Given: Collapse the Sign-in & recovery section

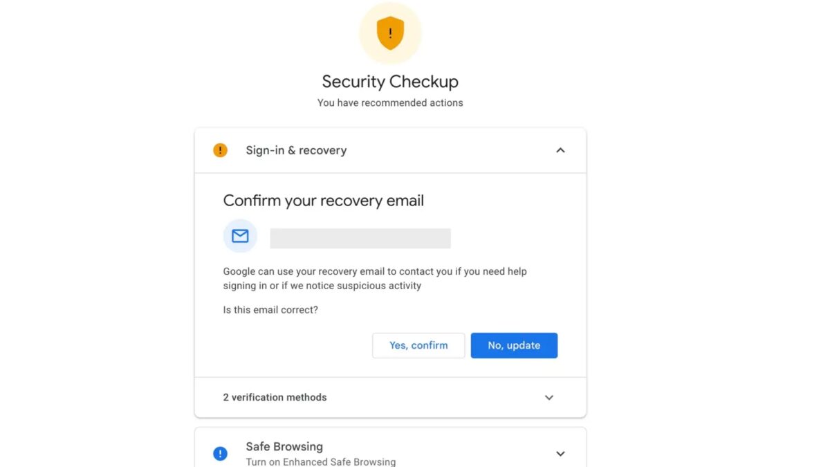Looking at the screenshot, I should coord(560,149).
